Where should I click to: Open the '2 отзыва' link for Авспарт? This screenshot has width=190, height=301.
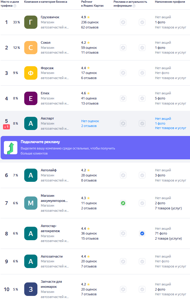pos(89,126)
